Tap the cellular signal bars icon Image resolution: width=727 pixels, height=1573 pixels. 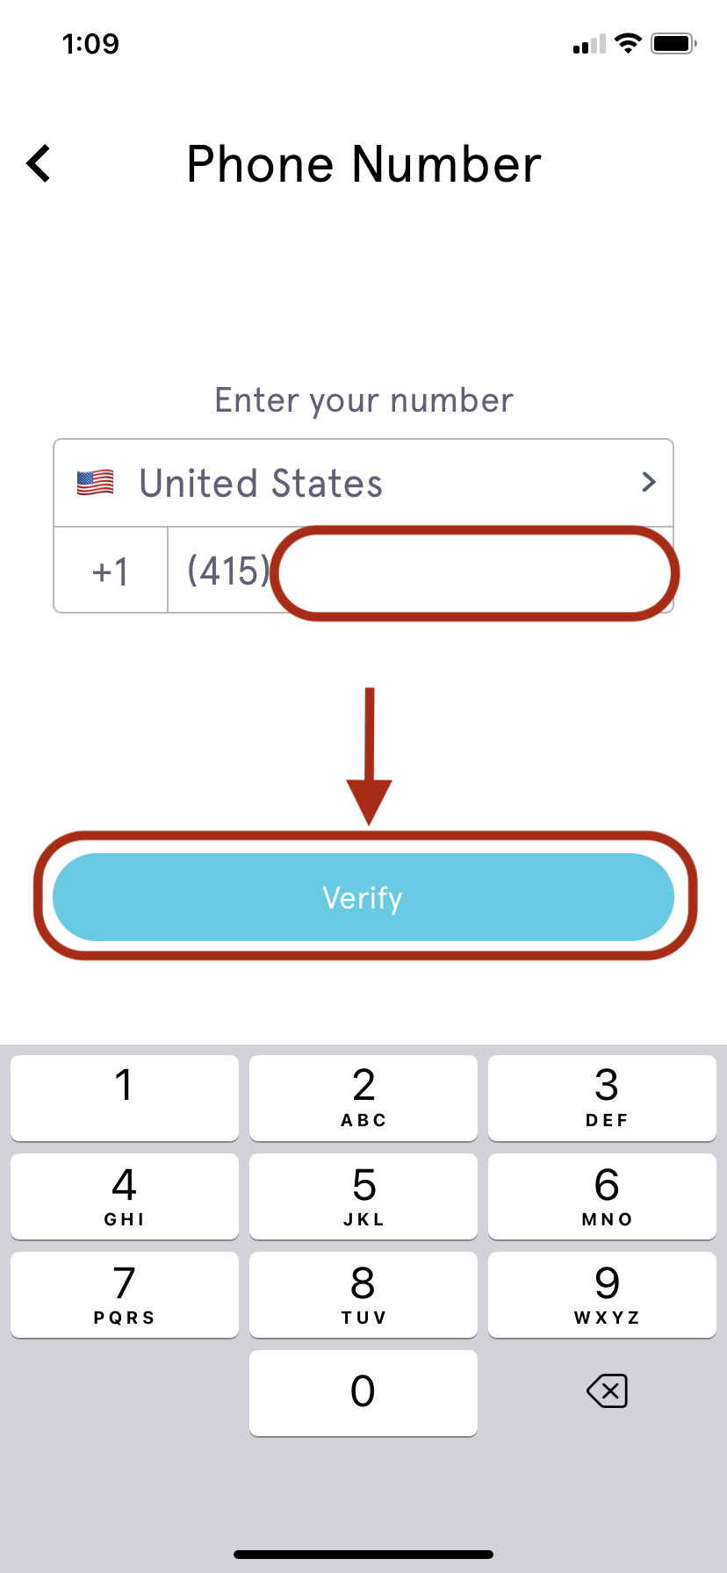click(x=589, y=44)
